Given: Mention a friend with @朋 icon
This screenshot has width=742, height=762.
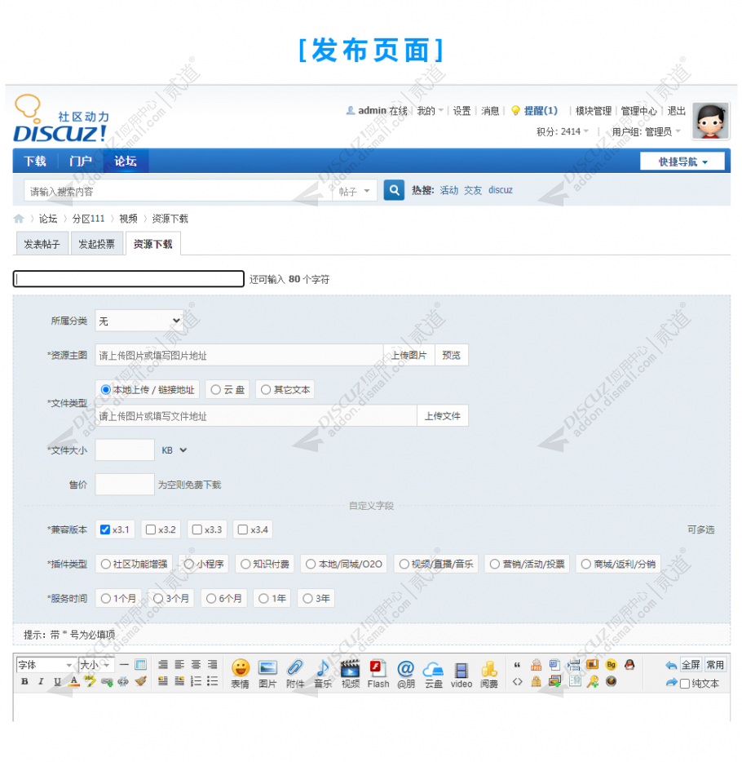Looking at the screenshot, I should point(406,674).
